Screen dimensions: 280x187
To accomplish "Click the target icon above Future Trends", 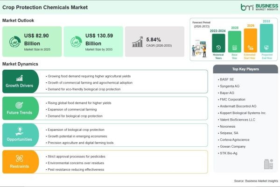I will [x=19, y=105].
